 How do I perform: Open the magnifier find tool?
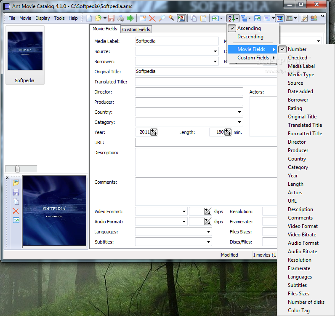[x=162, y=19]
